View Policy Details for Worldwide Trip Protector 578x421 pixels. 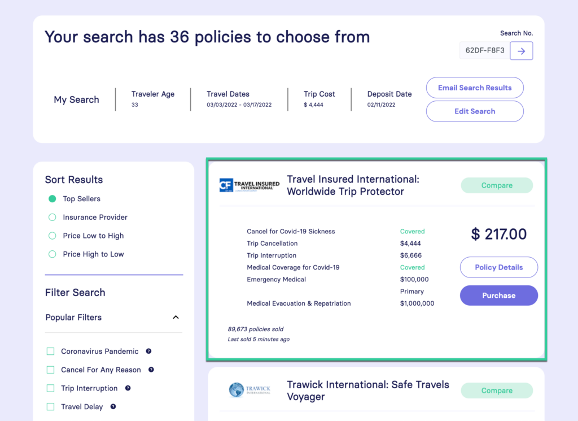[x=498, y=267]
